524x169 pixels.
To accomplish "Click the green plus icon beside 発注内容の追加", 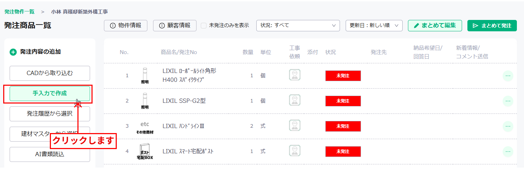I will click(13, 52).
